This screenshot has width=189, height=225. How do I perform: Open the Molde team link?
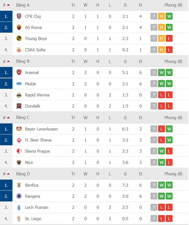(x=30, y=84)
